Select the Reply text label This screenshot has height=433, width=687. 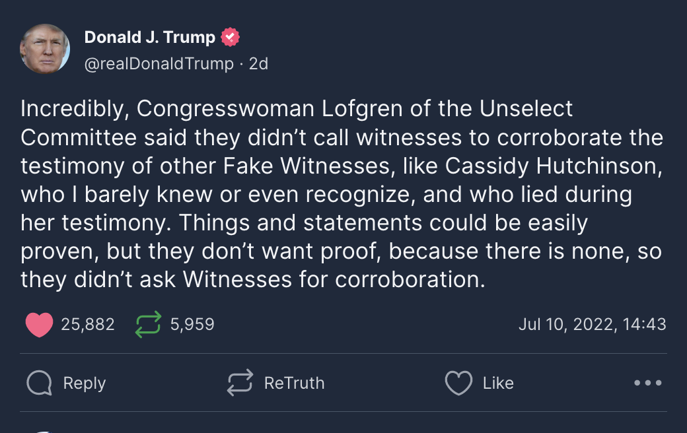(x=85, y=383)
